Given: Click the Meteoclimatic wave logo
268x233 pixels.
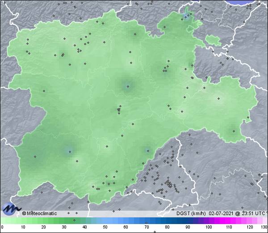Looking at the screenshot, I should coord(12,209).
